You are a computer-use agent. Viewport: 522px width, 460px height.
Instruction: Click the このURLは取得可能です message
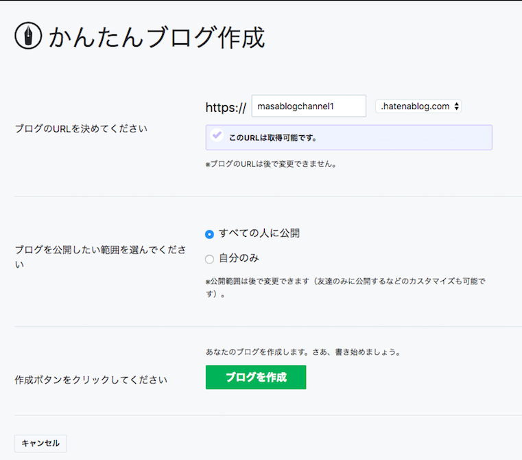click(x=272, y=138)
